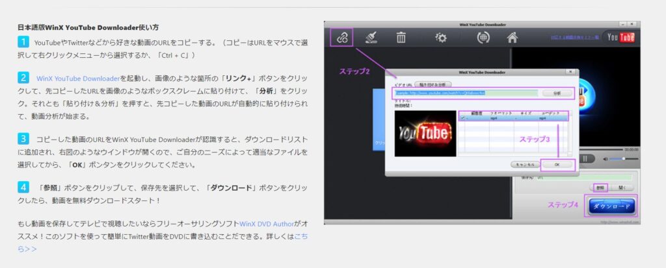Toggle the checkbox in the mp4 format row
666x268 pixels.
point(462,119)
